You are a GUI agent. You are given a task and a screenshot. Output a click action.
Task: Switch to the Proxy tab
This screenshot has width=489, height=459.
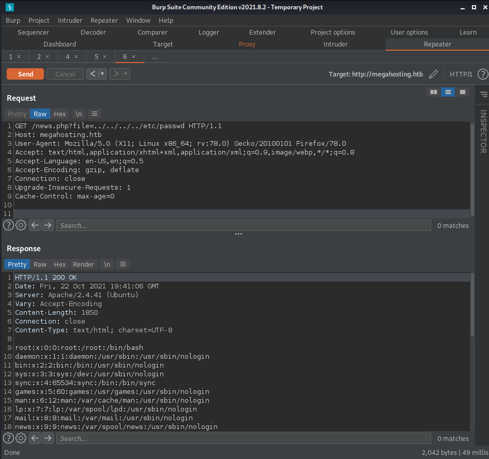click(x=247, y=44)
